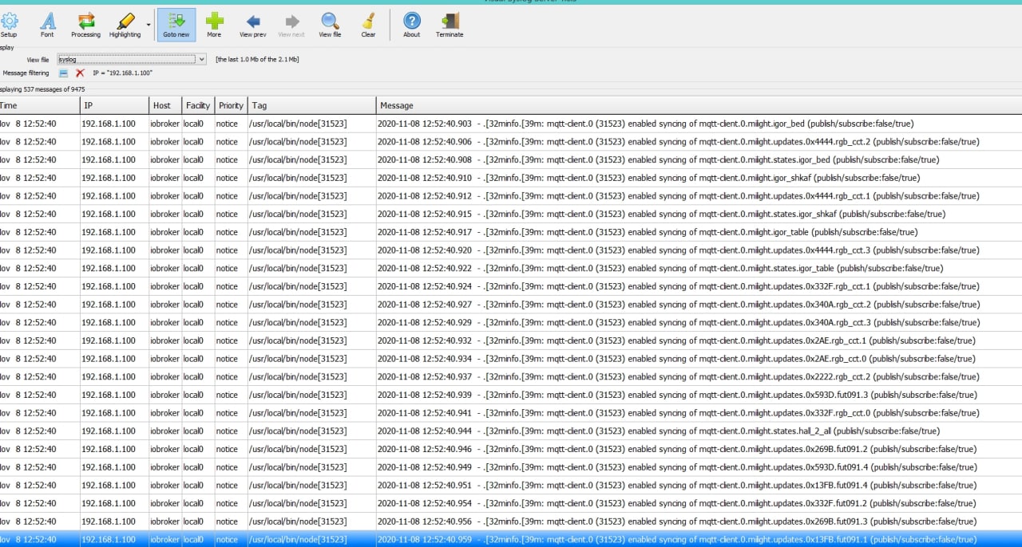1022x547 pixels.
Task: Expand the Highlighting dropdown arrow
Action: point(149,25)
